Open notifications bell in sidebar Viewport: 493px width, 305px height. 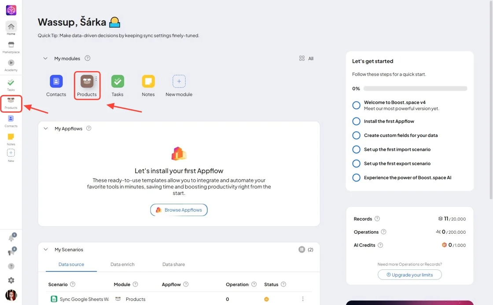click(x=11, y=238)
